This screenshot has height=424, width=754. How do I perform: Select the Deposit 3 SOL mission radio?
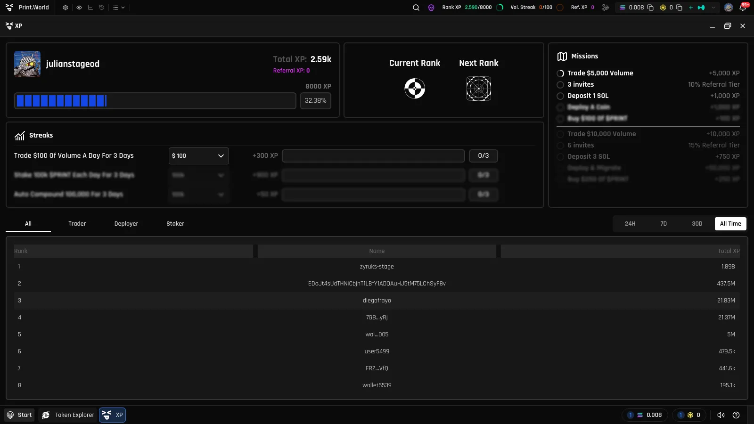coord(560,157)
